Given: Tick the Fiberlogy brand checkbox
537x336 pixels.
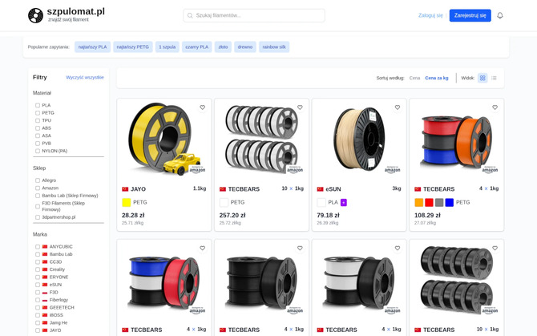Looking at the screenshot, I should coord(38,300).
